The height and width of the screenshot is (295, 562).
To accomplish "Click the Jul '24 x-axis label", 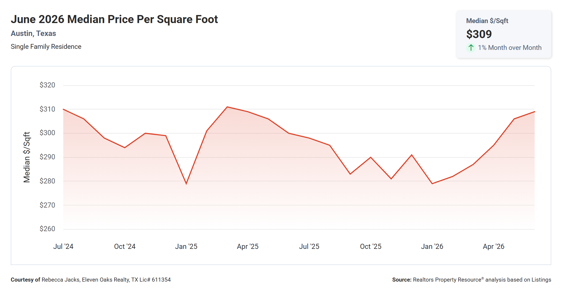I will click(63, 246).
